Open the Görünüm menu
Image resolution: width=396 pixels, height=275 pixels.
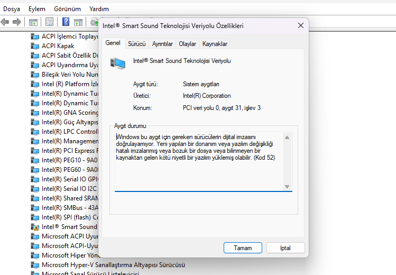pyautogui.click(x=67, y=9)
